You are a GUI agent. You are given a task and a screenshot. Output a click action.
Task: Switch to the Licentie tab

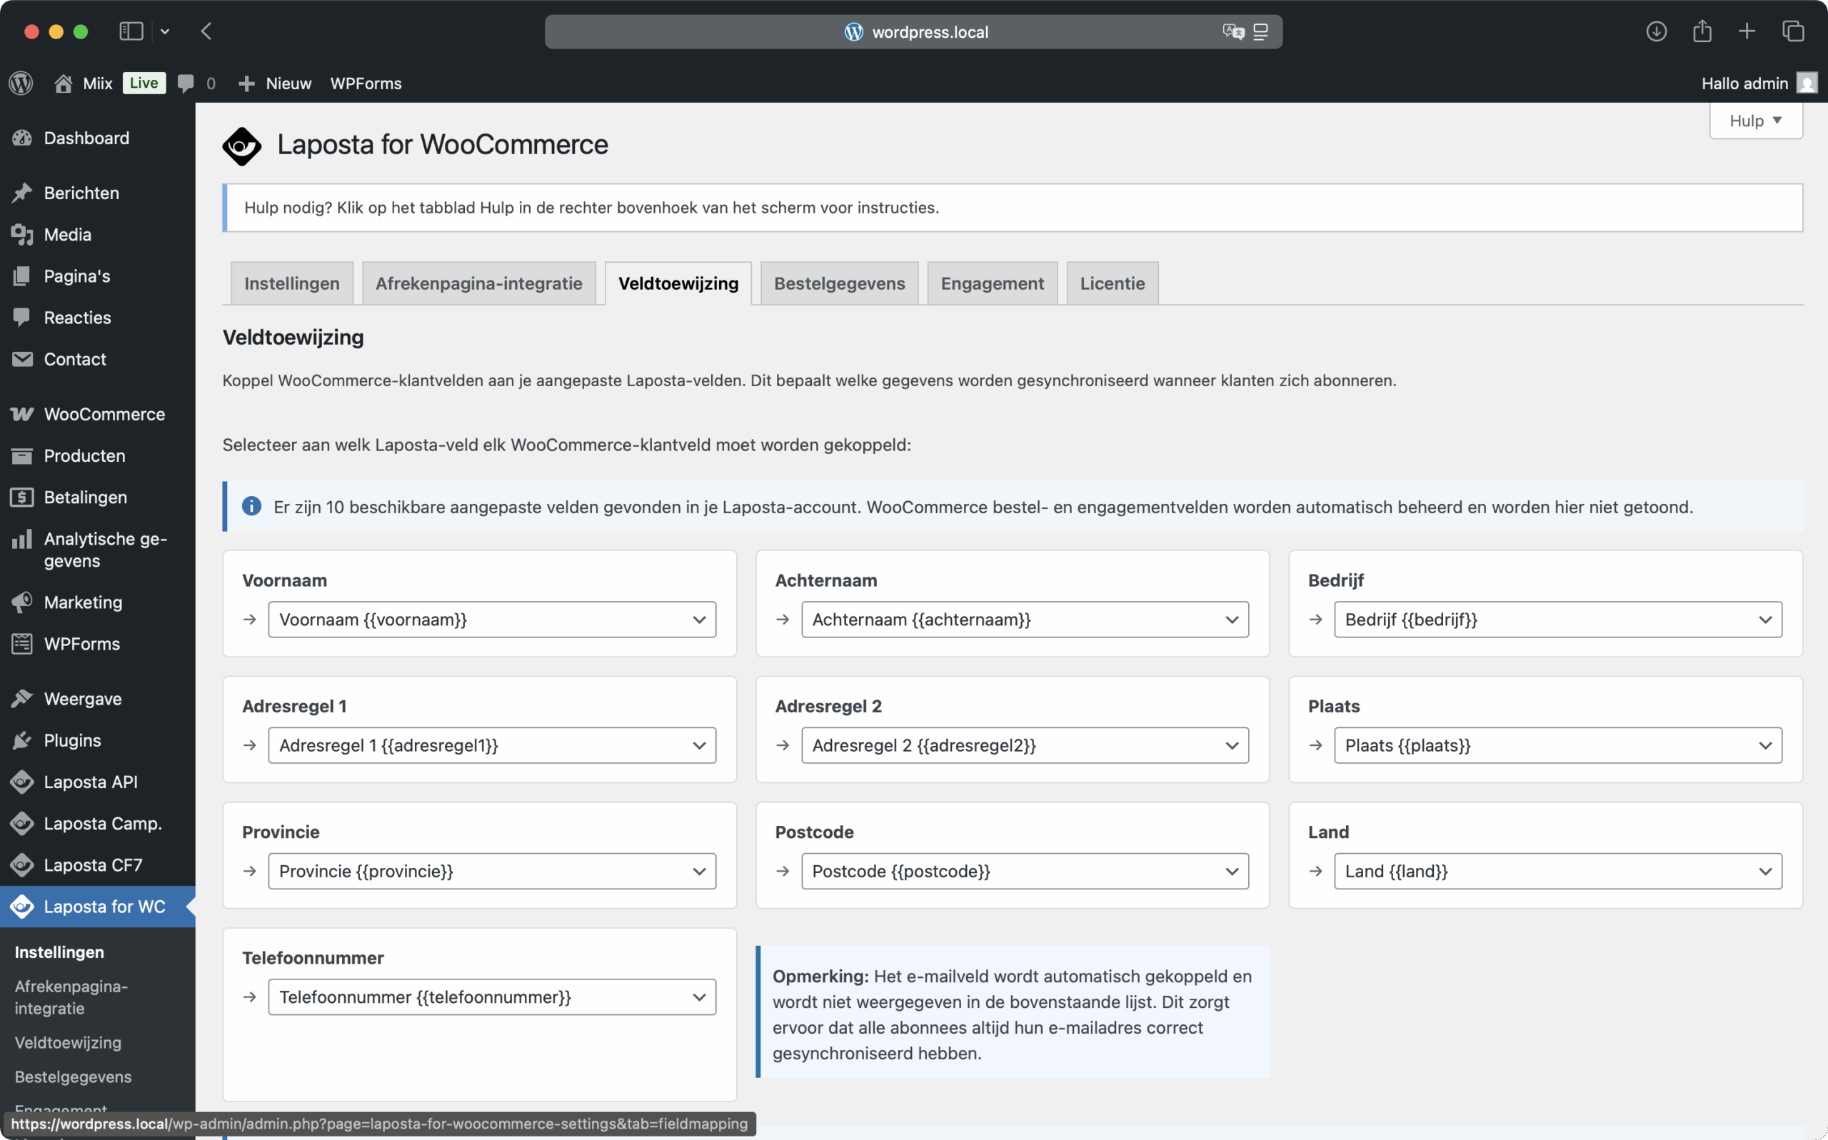1112,283
